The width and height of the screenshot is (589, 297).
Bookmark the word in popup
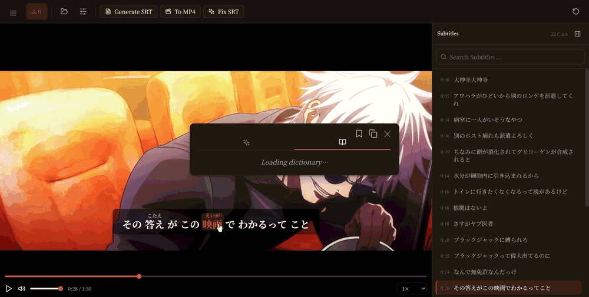pos(359,134)
